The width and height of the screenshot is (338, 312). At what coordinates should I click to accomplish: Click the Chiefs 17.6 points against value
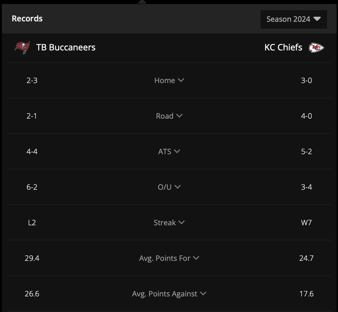(306, 294)
